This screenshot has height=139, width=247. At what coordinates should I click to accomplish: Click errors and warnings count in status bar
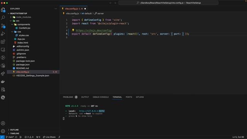29,137
